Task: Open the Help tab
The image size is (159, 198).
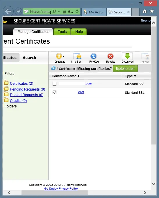Action: click(x=79, y=31)
